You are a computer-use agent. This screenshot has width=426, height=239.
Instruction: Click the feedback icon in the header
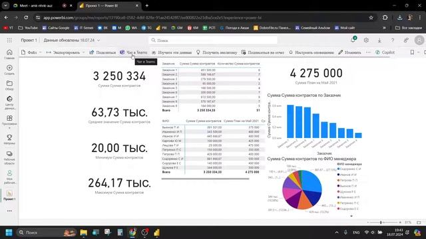click(x=406, y=40)
